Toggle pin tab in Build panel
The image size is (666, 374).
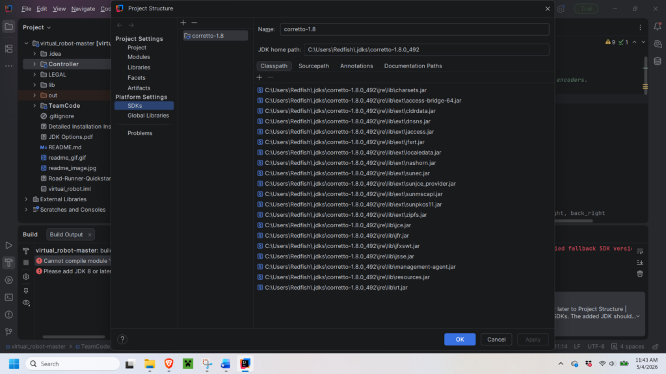pos(26,290)
